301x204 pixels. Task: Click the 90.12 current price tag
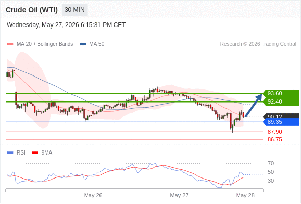282,116
